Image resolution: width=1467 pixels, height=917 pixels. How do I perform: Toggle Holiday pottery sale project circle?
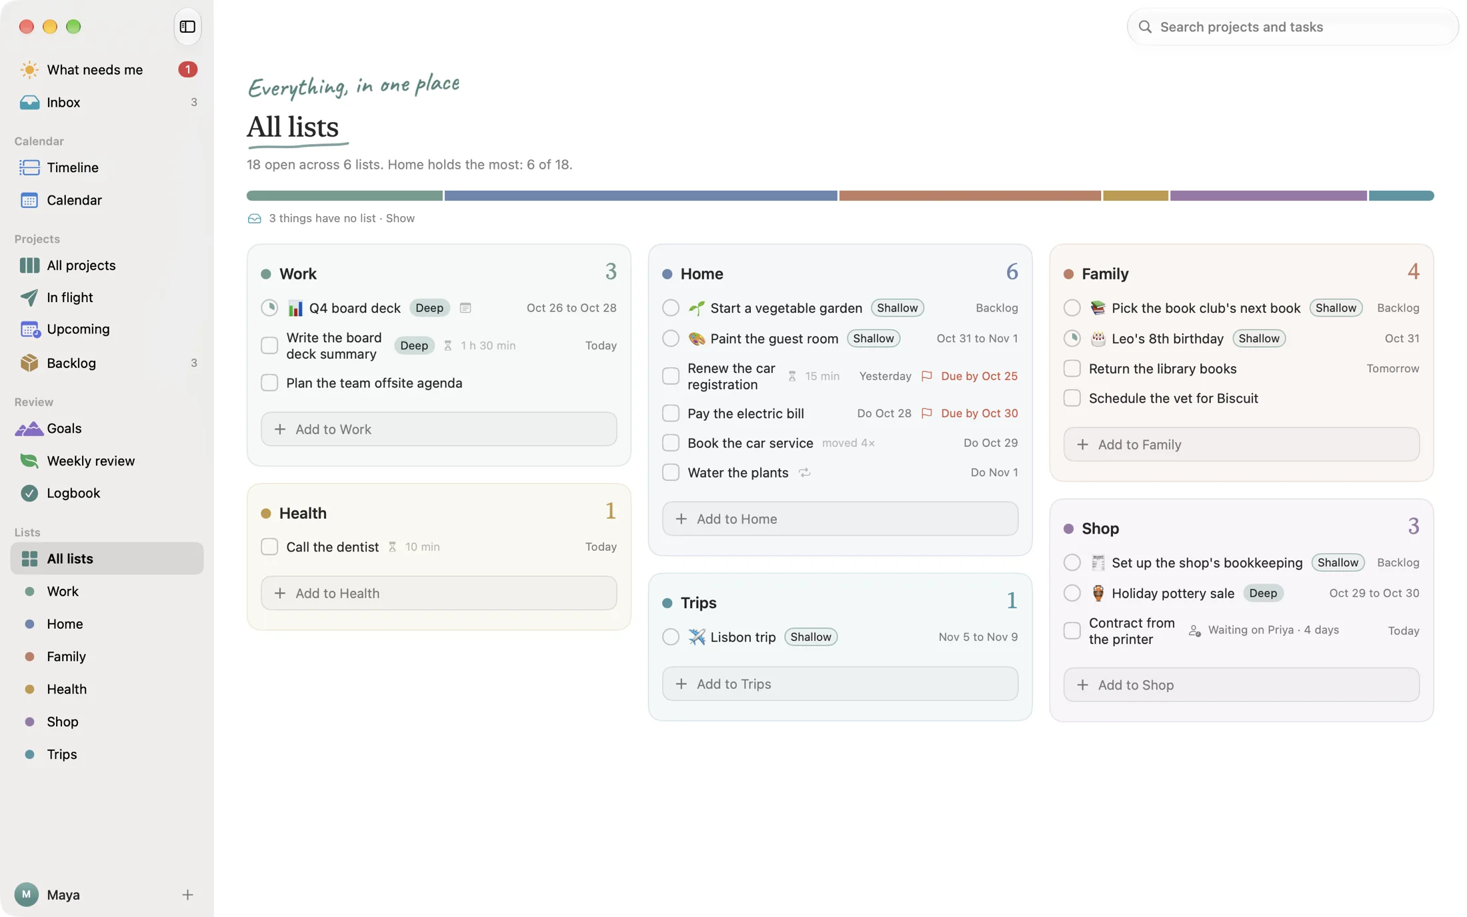click(x=1072, y=593)
